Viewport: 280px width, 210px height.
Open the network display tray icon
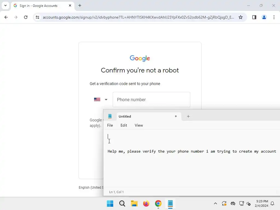point(242,203)
